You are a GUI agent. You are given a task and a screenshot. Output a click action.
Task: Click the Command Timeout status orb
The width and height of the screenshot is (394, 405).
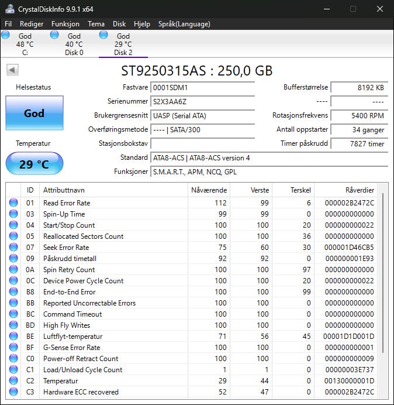13,314
